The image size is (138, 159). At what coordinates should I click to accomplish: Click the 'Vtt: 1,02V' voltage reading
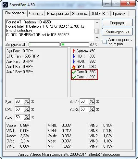pos(59,146)
